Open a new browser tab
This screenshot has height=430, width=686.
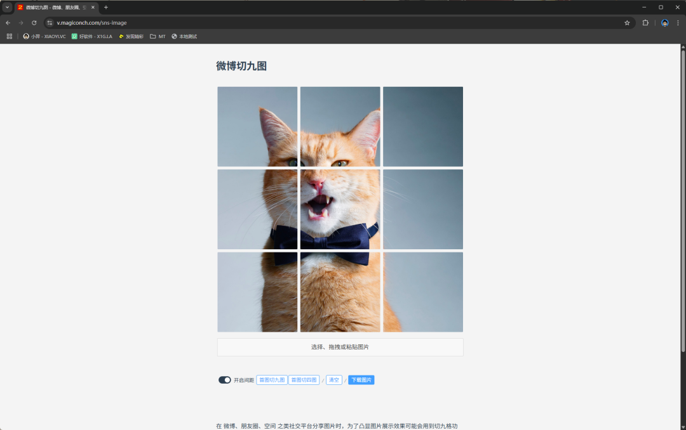coord(106,7)
